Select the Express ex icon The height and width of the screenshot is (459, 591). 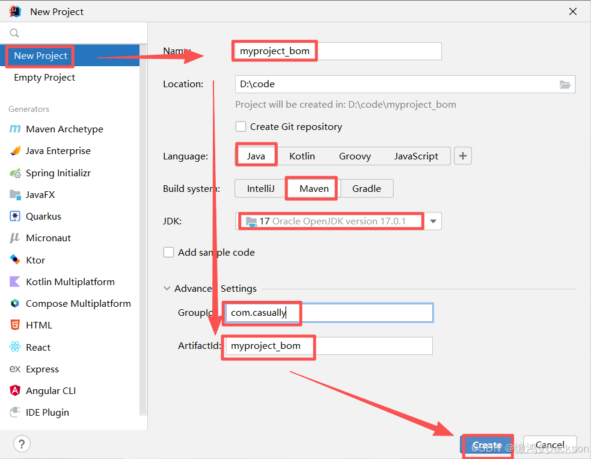(x=14, y=369)
